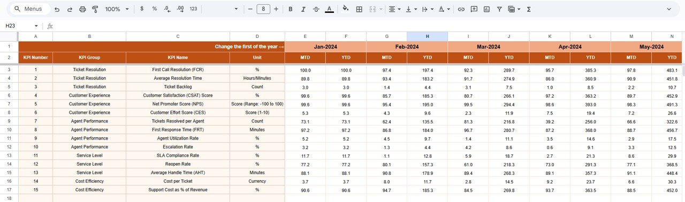Open the table views icon dropdown
Screen dimensions: 685x202
pos(514,9)
